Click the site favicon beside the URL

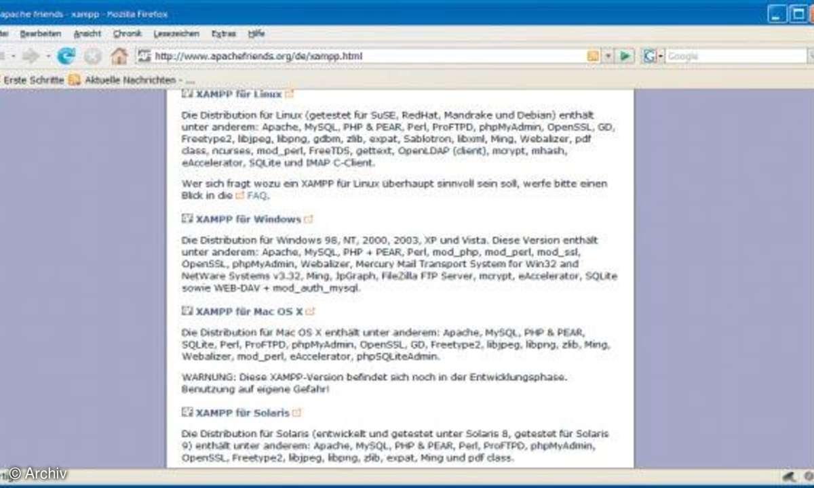(x=144, y=56)
